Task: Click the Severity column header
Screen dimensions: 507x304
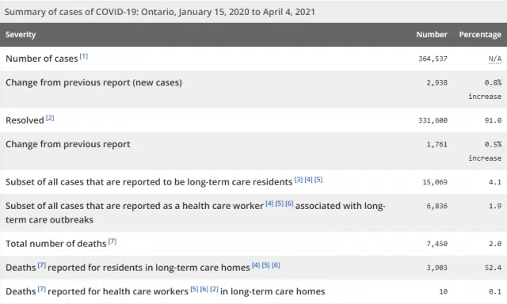Action: coord(21,35)
